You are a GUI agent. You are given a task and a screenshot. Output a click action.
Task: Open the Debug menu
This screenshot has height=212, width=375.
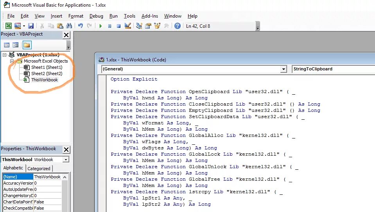(x=96, y=16)
